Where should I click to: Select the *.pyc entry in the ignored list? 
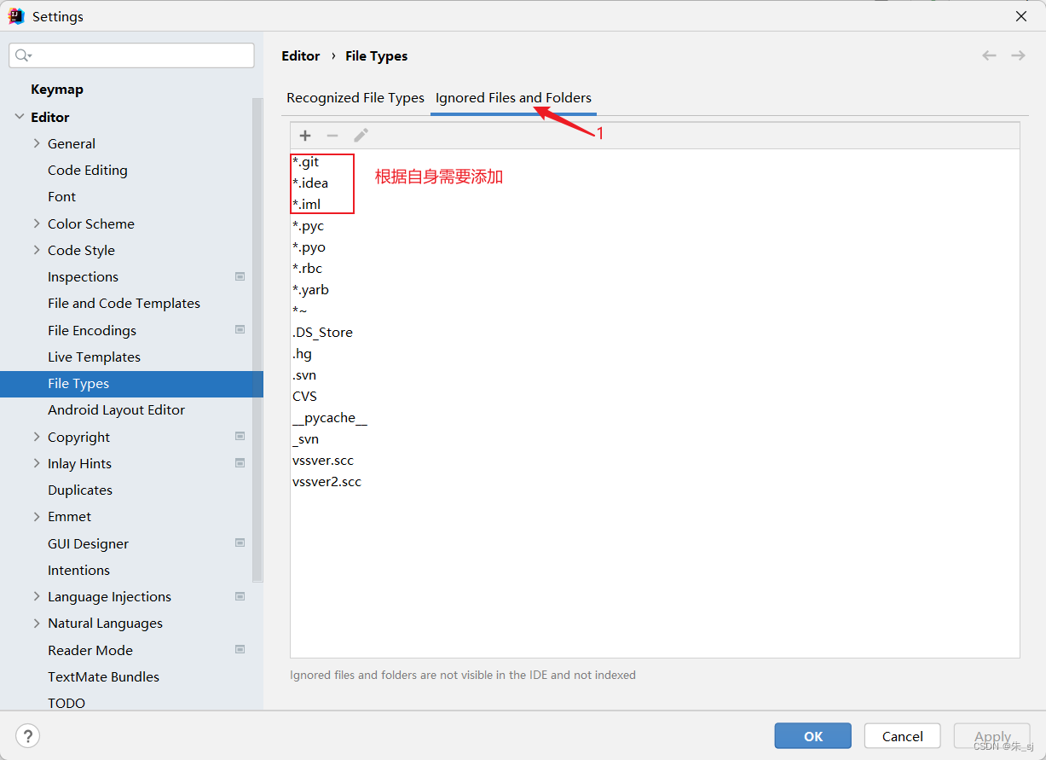309,225
